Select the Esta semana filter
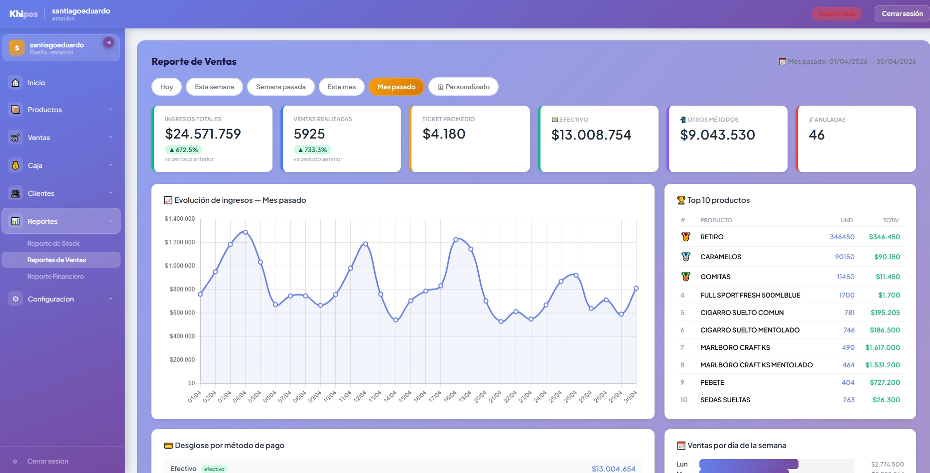This screenshot has height=473, width=930. [x=214, y=87]
